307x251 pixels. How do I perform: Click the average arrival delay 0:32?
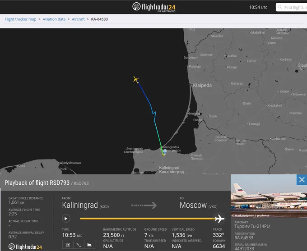click(x=13, y=237)
